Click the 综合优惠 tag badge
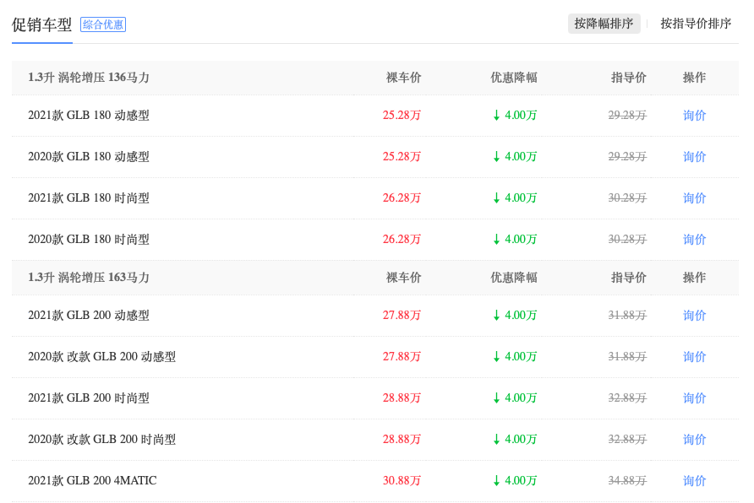The height and width of the screenshot is (503, 754). pos(103,24)
